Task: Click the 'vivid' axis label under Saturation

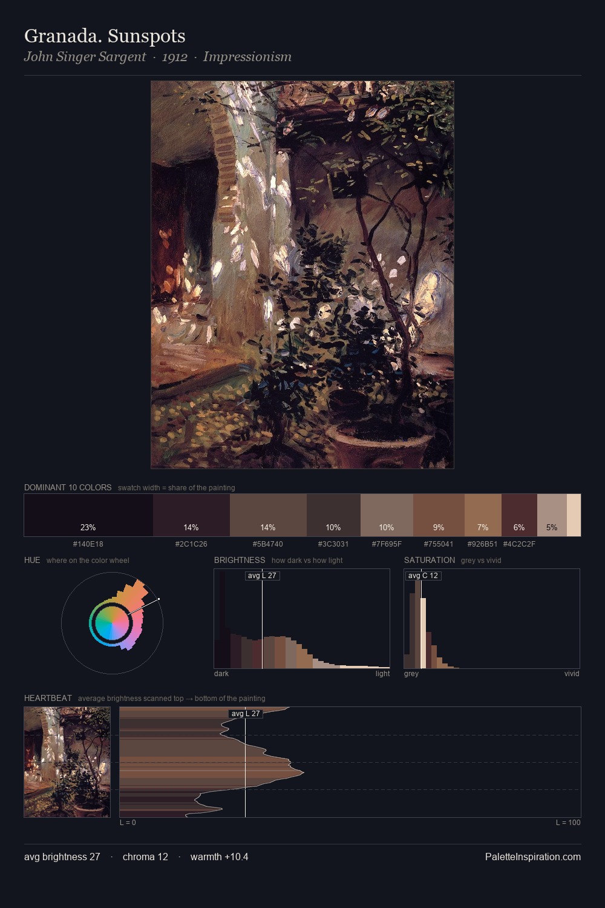Action: pyautogui.click(x=572, y=674)
